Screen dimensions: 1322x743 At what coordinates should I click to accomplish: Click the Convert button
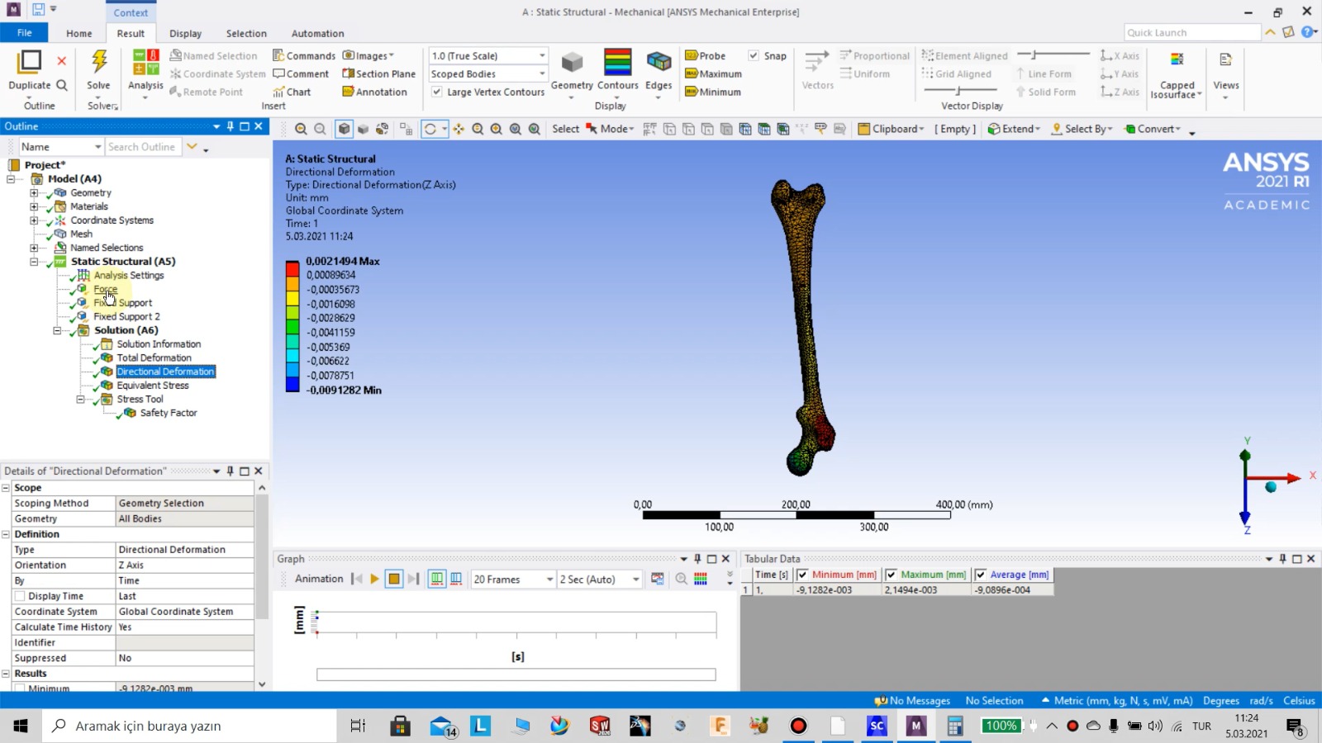click(x=1153, y=129)
